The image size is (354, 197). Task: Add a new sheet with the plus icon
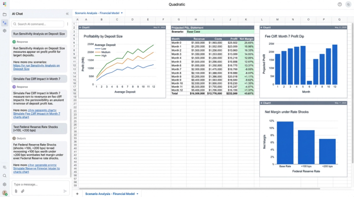(x=77, y=193)
